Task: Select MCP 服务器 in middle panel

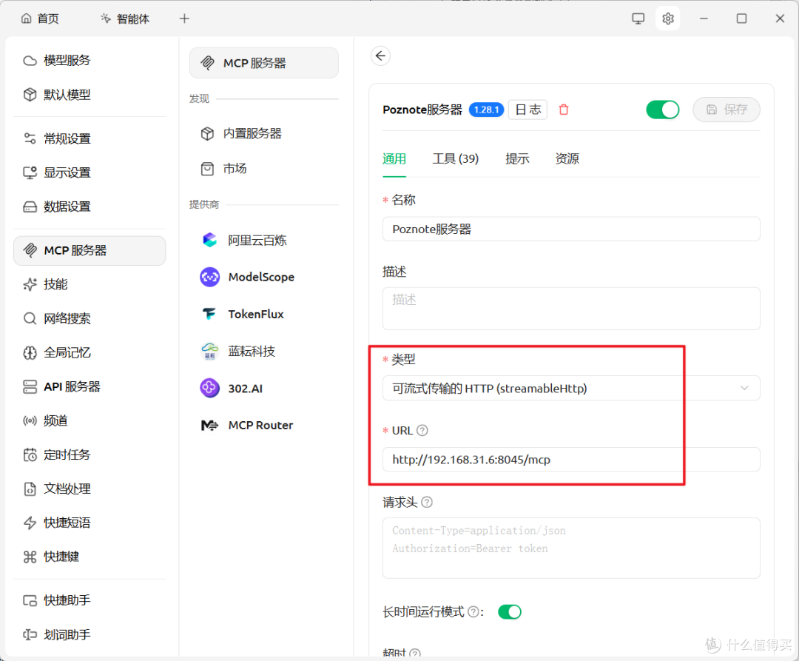Action: pyautogui.click(x=264, y=63)
